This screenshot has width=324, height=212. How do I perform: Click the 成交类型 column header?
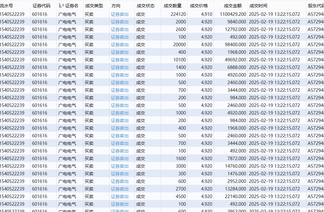click(x=94, y=6)
